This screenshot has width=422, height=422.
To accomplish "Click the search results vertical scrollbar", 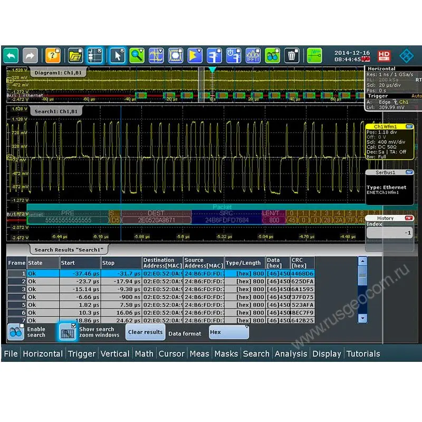I will 362,289.
